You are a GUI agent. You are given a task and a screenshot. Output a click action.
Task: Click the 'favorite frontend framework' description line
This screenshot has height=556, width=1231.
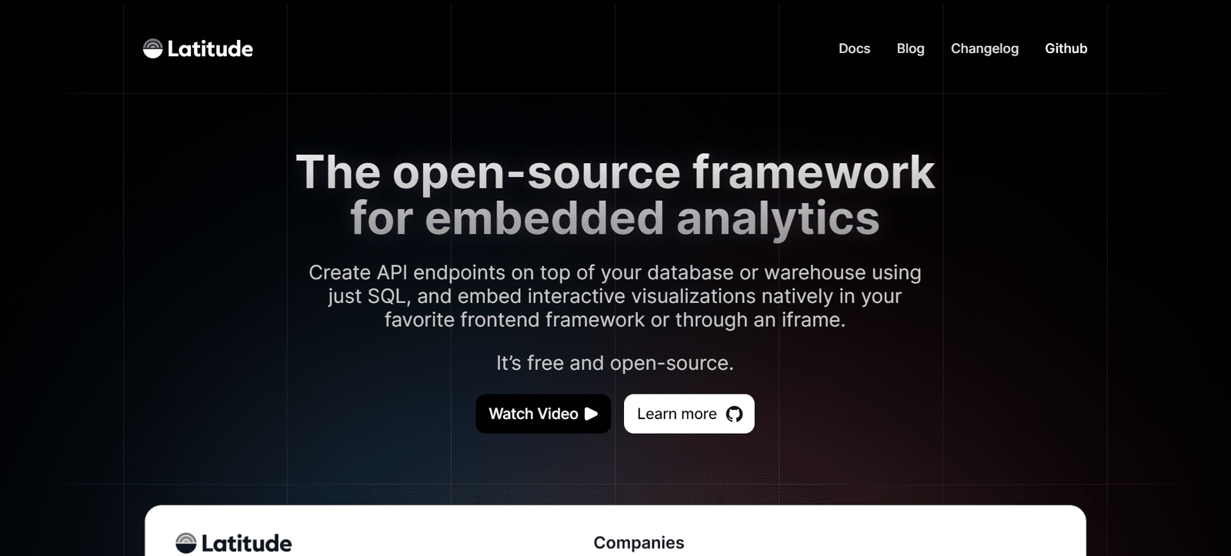coord(615,320)
